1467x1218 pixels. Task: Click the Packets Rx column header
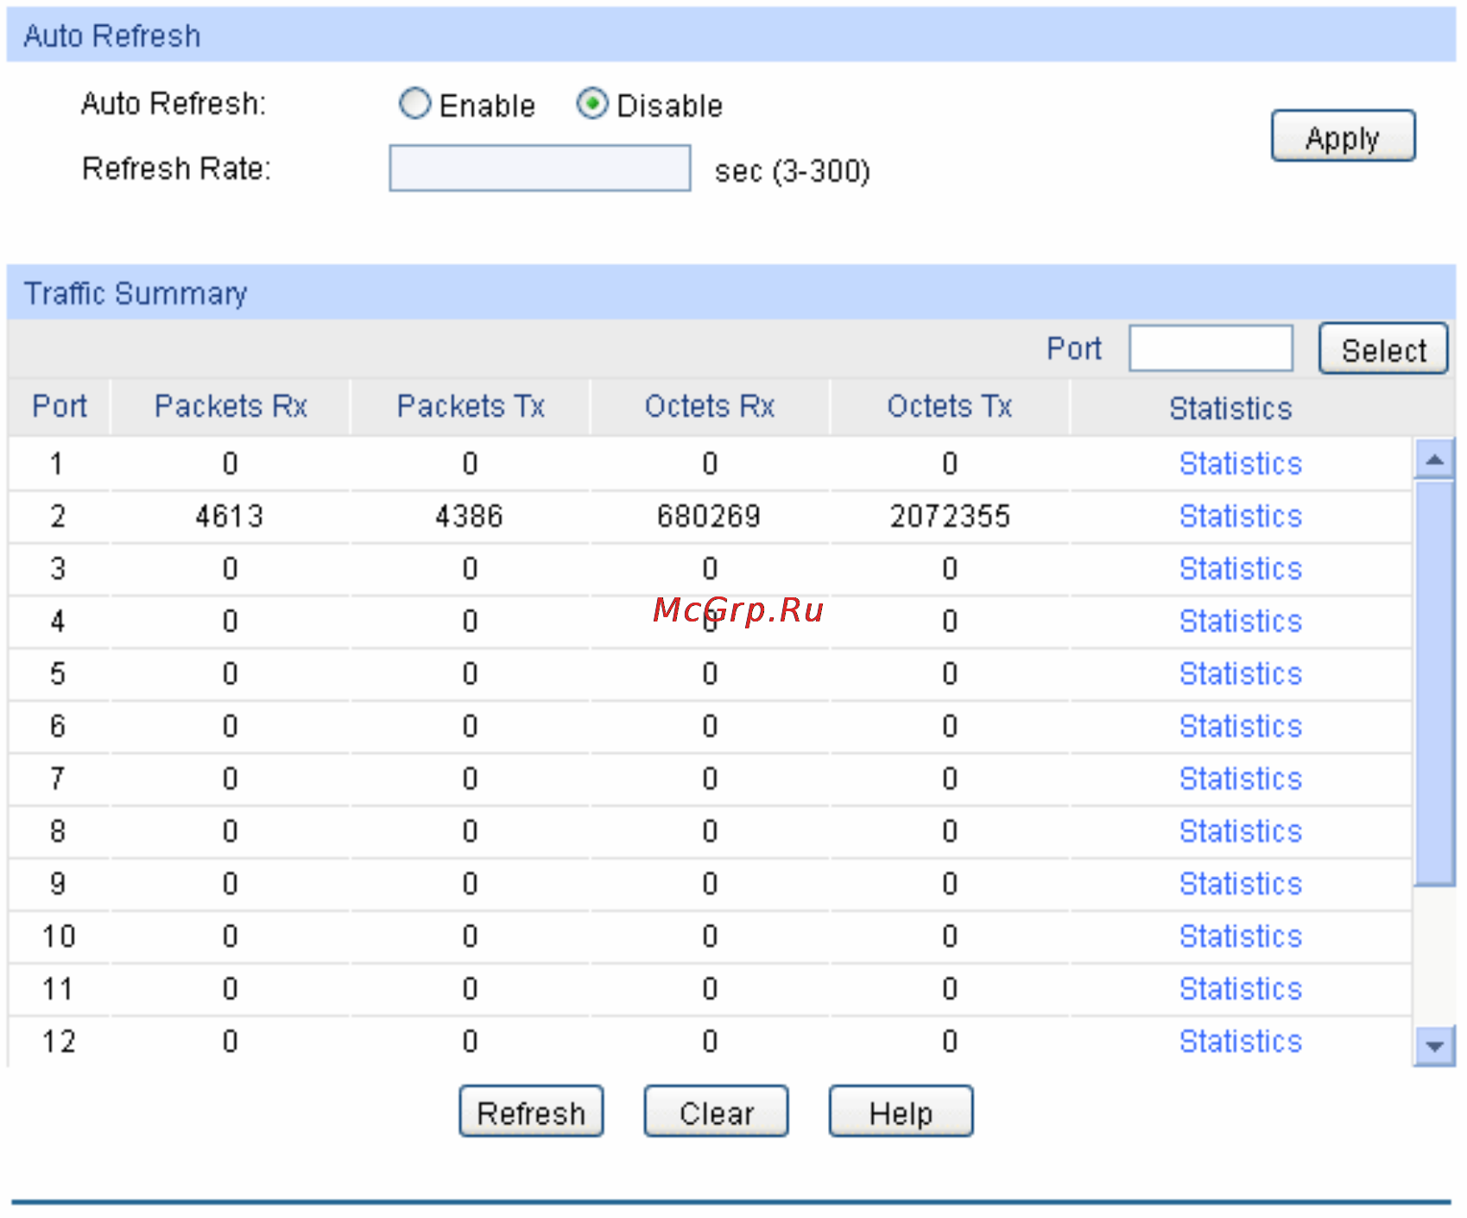point(231,407)
